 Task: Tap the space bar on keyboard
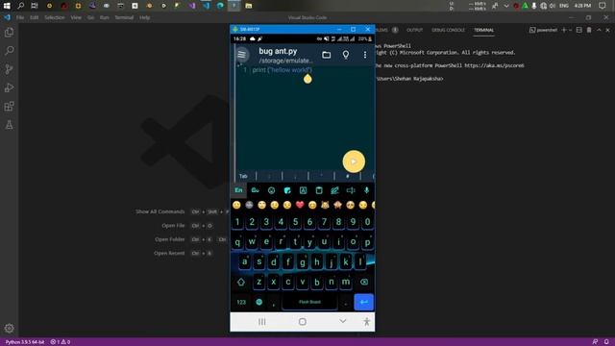309,302
